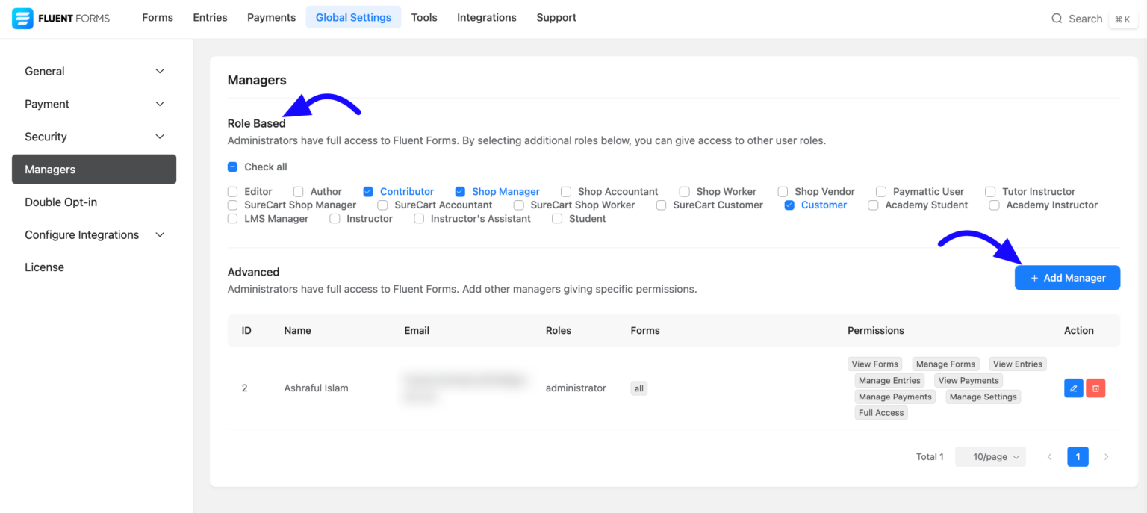Open the Integrations menu item
1147x513 pixels.
486,17
